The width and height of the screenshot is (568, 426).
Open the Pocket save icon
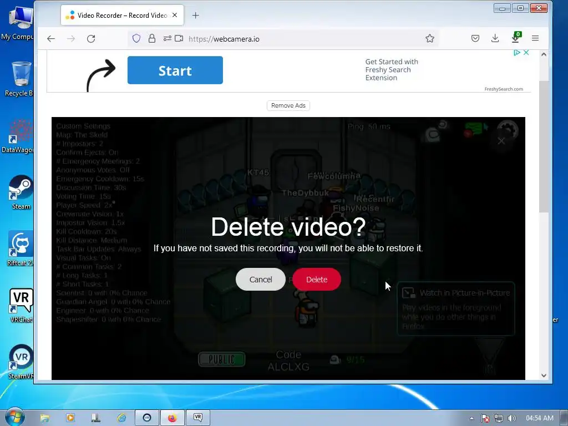(x=475, y=38)
